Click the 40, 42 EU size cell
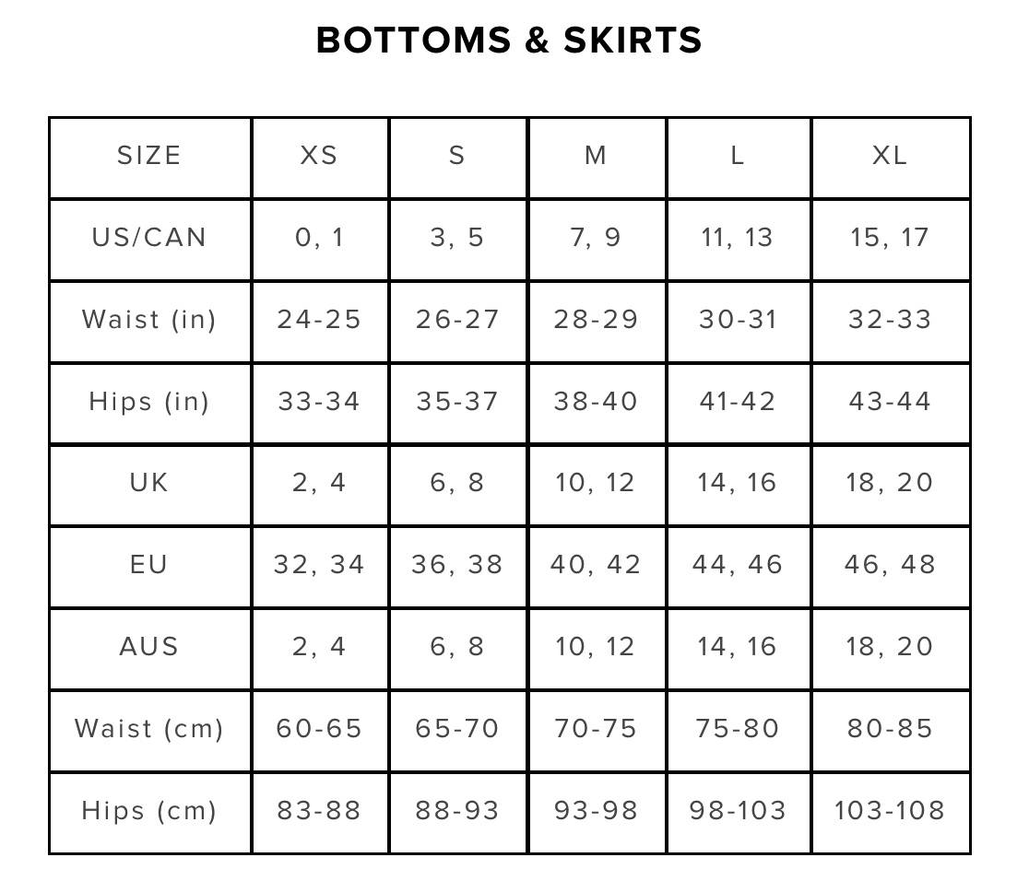This screenshot has height=881, width=1029. pos(596,566)
